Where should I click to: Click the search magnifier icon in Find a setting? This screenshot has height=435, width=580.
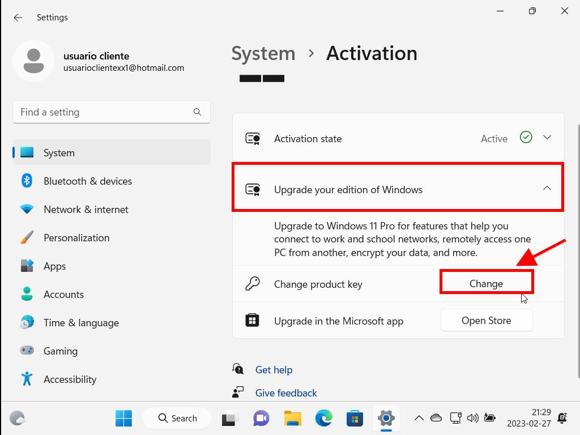tap(197, 112)
